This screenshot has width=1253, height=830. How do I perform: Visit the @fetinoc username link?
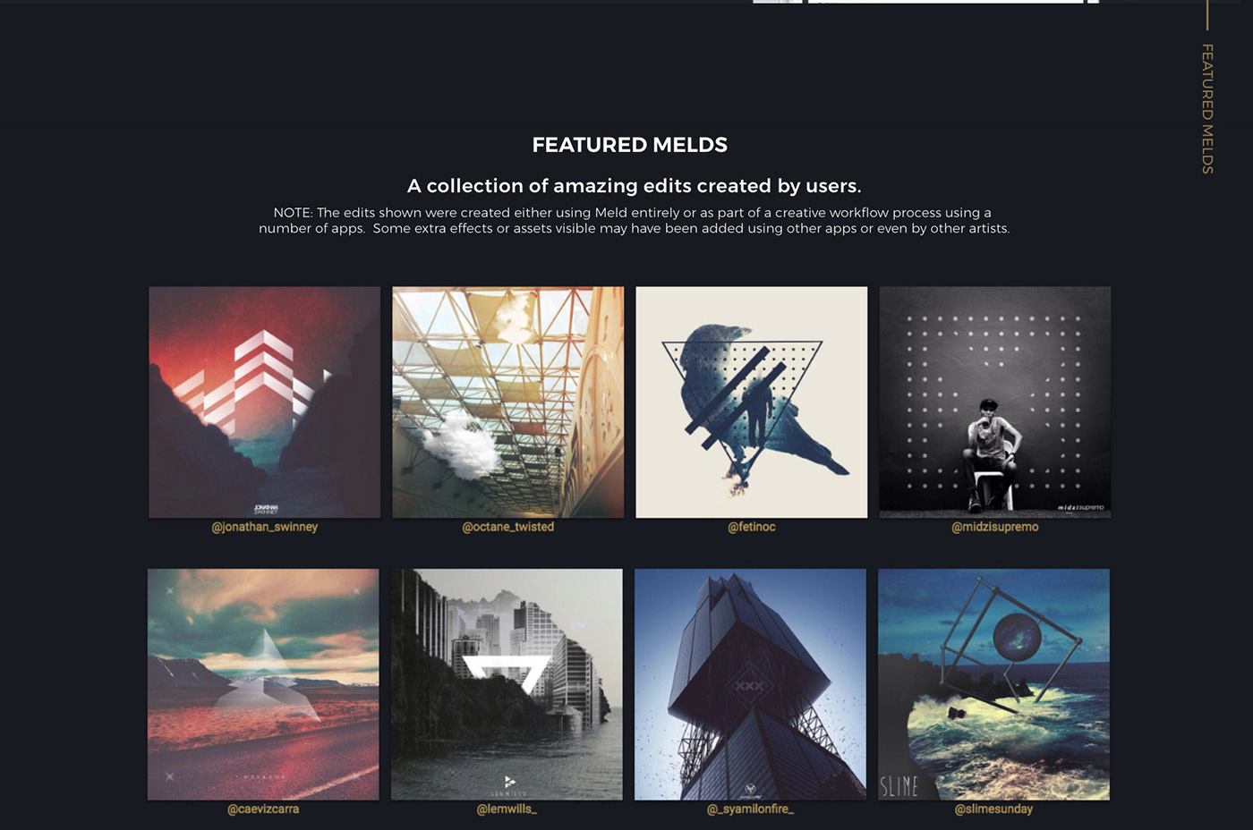[752, 527]
